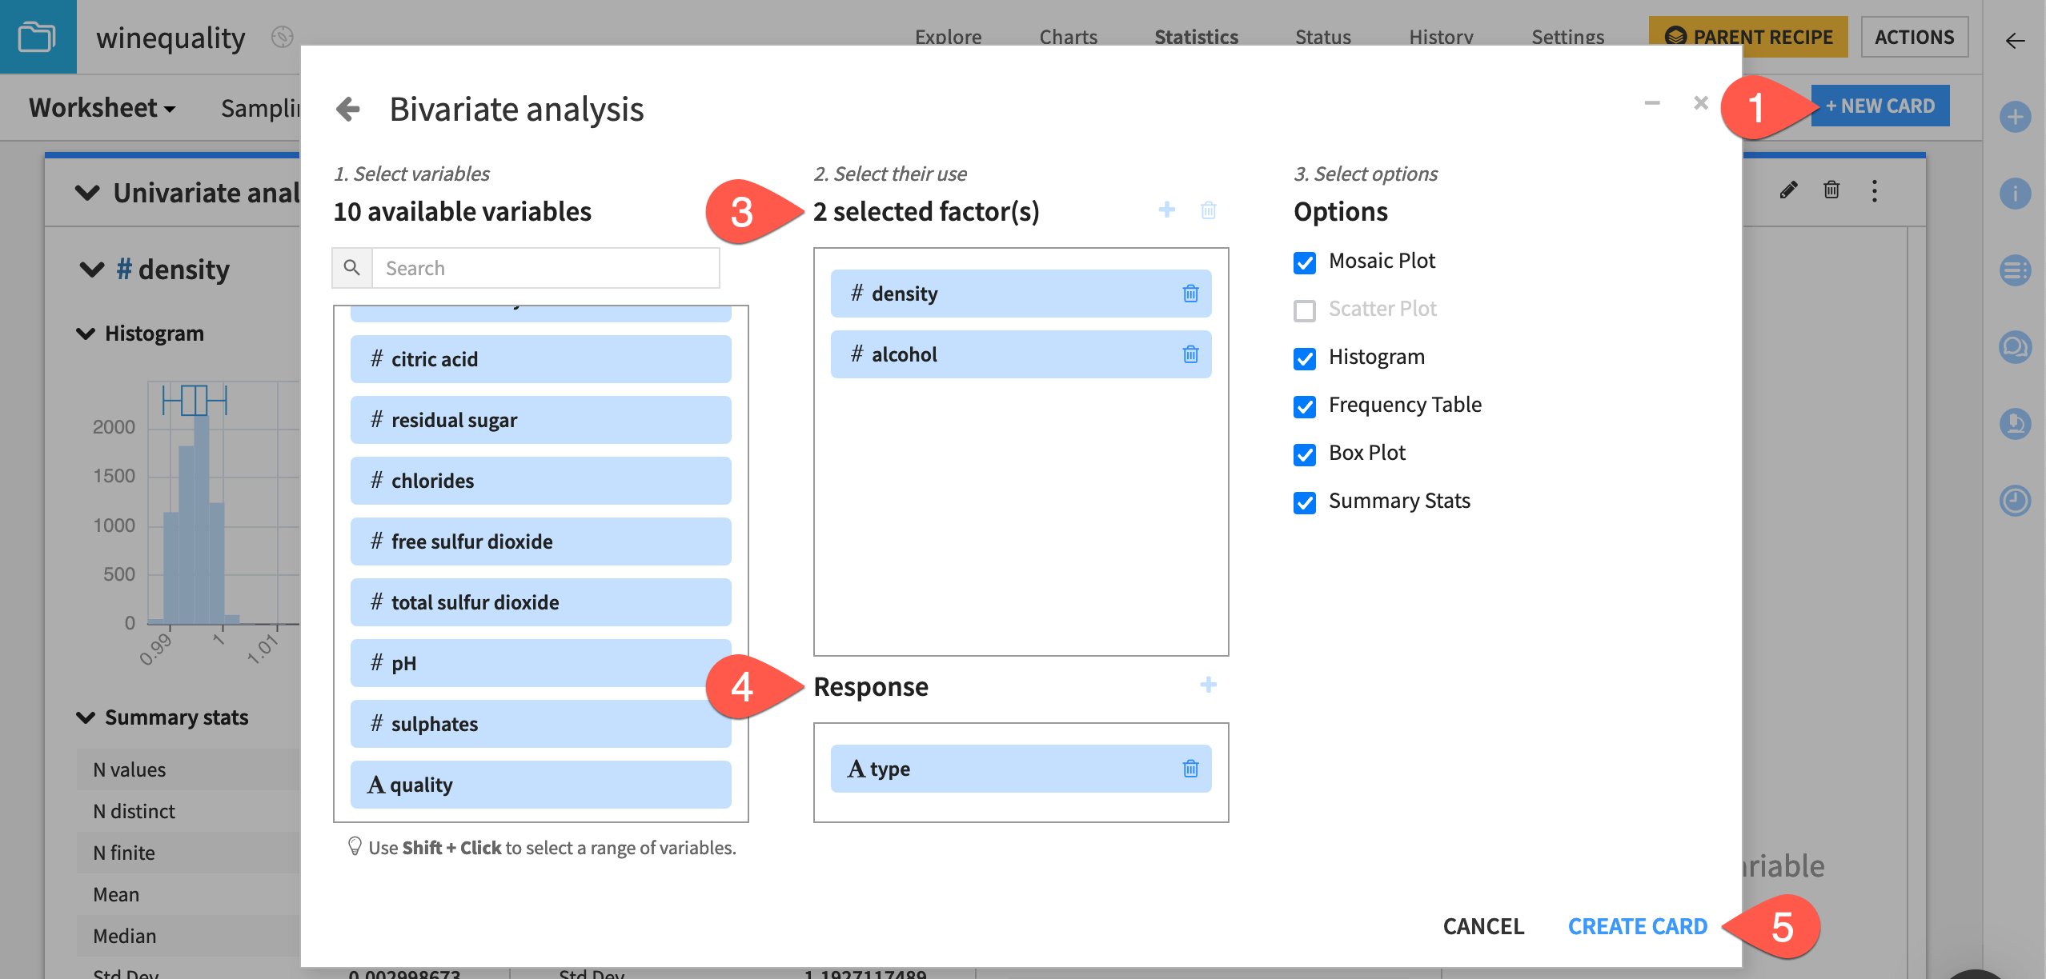Open the discussions icon in right sidebar
2046x979 pixels.
[x=2015, y=347]
